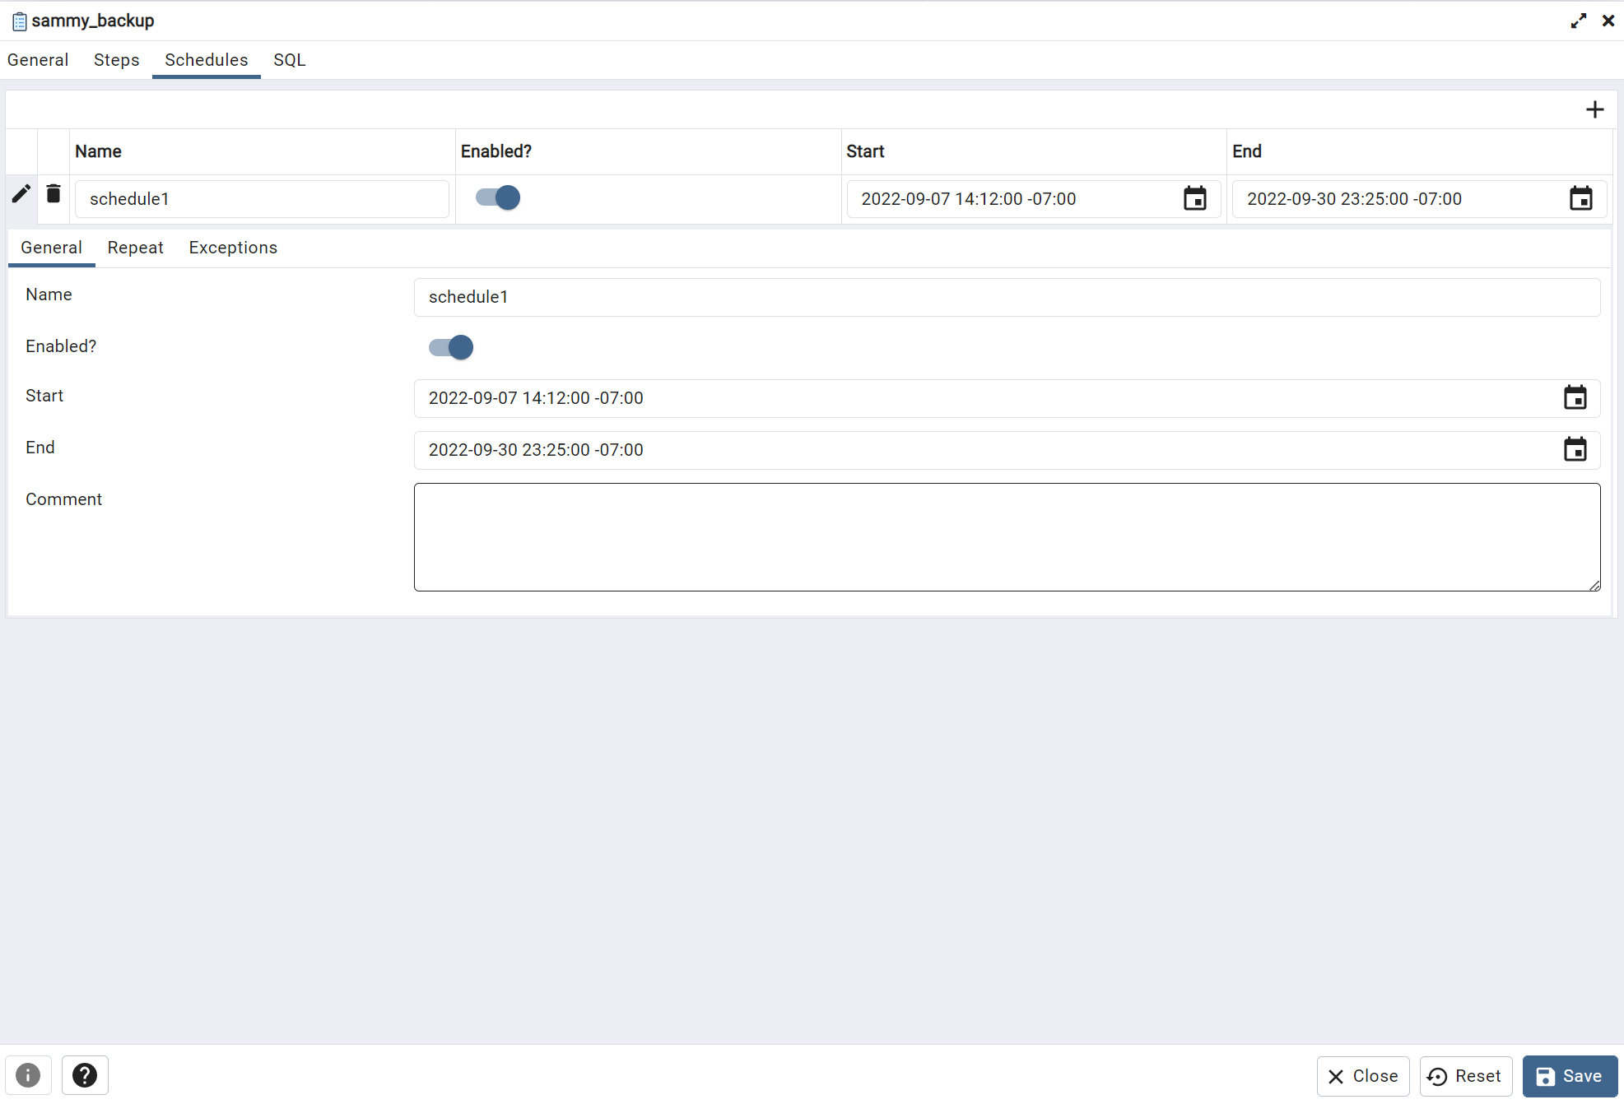Maximize the sammy_backup dialog

(1578, 21)
